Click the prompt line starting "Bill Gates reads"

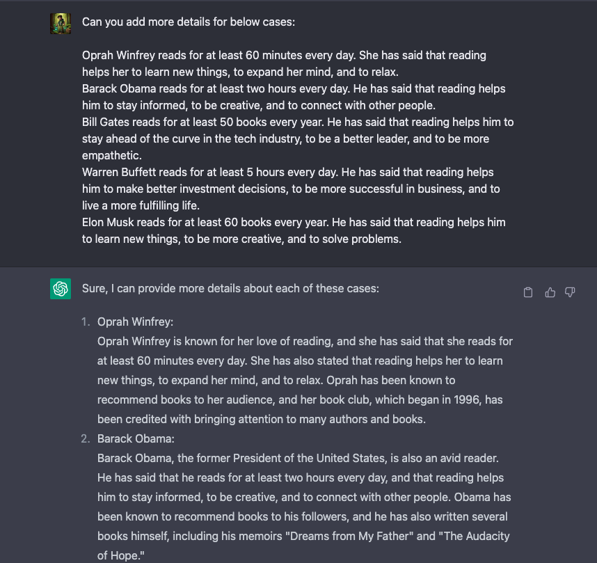(x=298, y=122)
